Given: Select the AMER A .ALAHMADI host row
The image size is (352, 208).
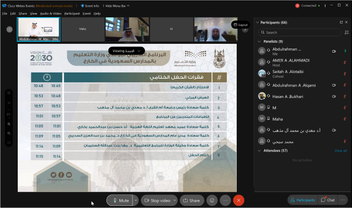Looking at the screenshot, I should coord(302,63).
